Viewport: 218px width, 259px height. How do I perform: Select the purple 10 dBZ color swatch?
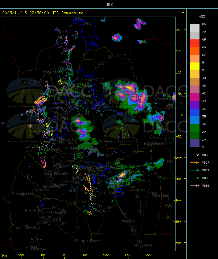coord(195,143)
